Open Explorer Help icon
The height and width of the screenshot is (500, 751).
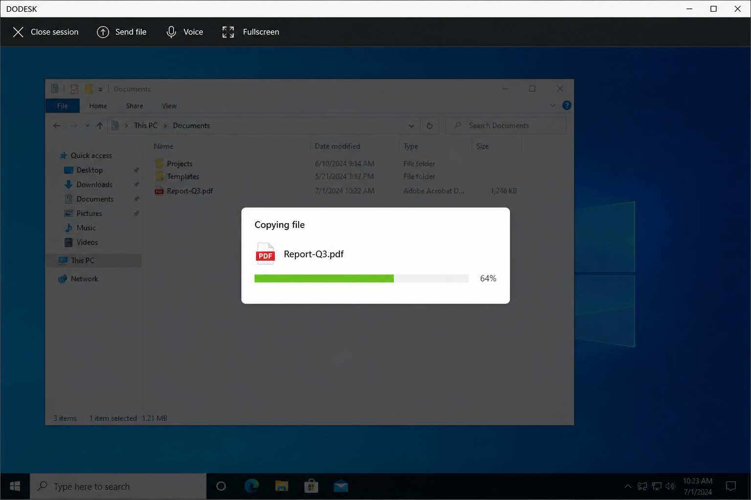567,105
